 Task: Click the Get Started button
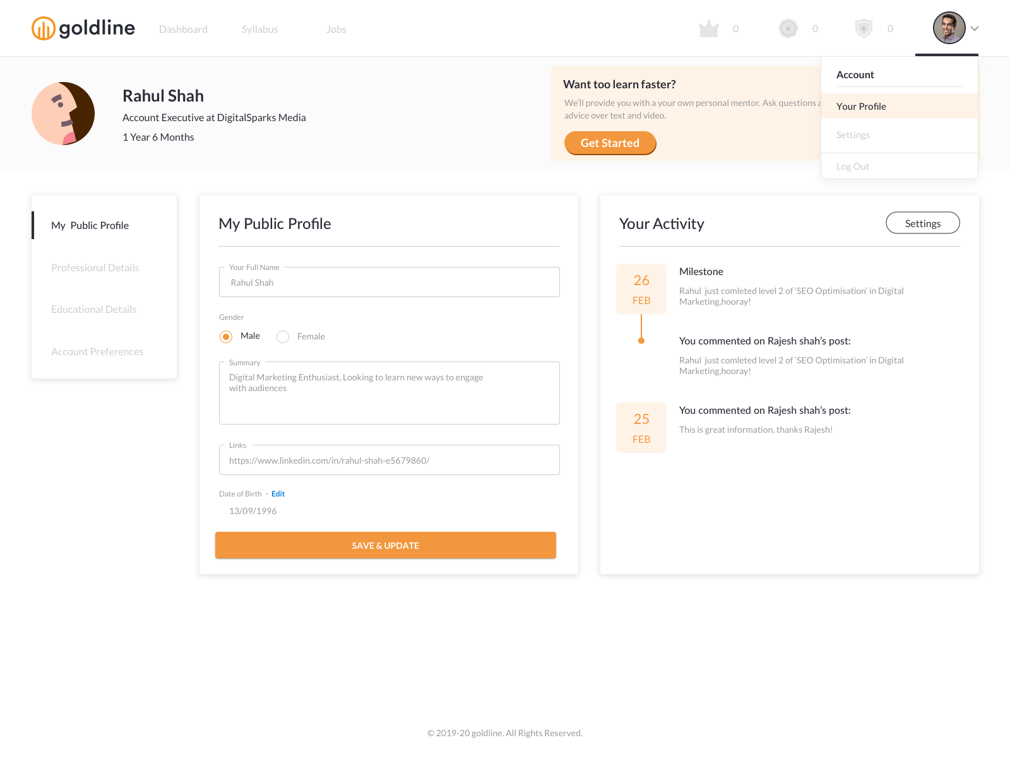pyautogui.click(x=610, y=143)
